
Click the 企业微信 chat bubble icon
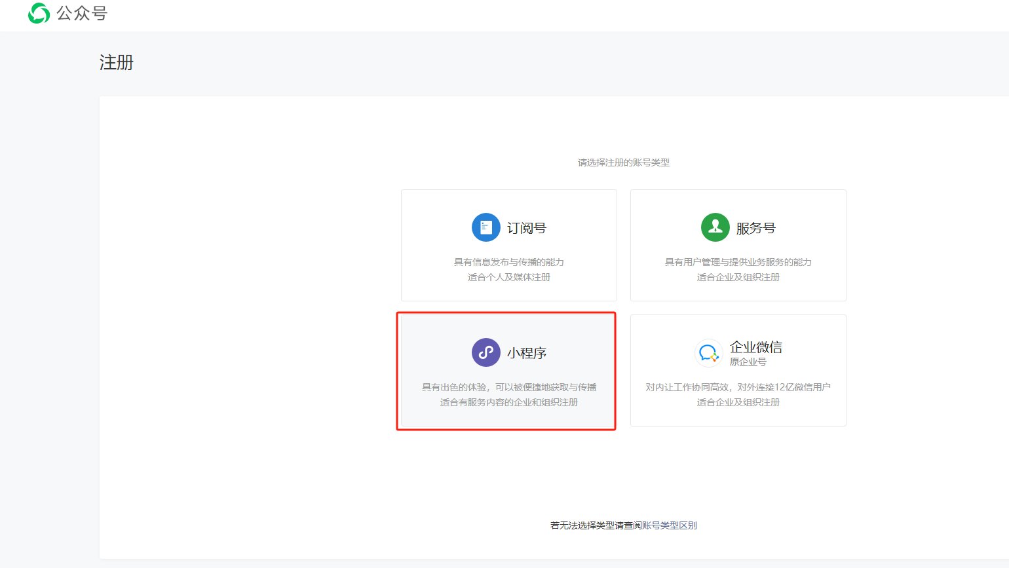click(709, 352)
